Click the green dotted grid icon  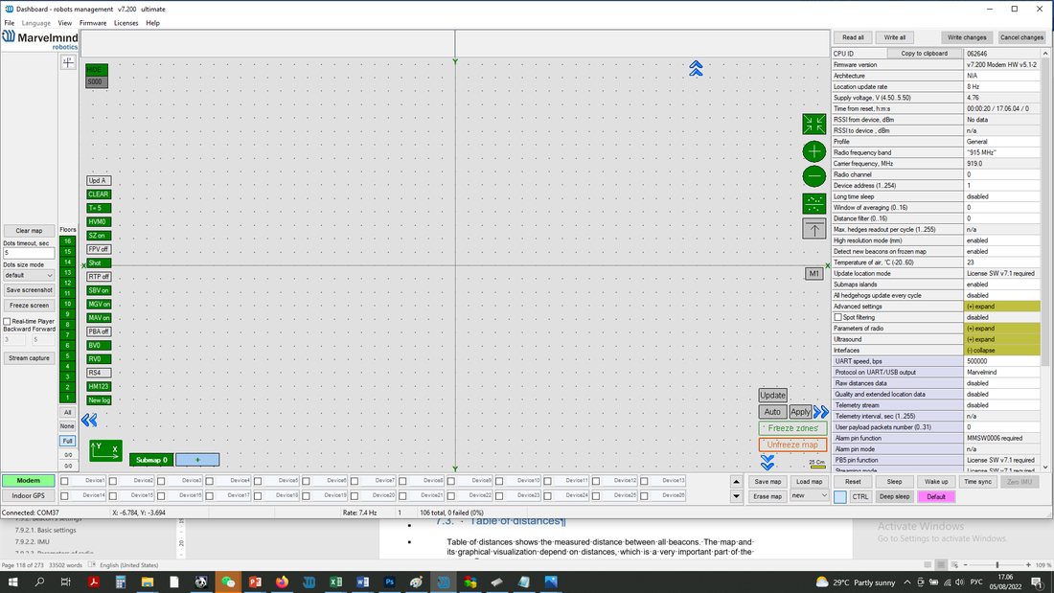pos(814,203)
